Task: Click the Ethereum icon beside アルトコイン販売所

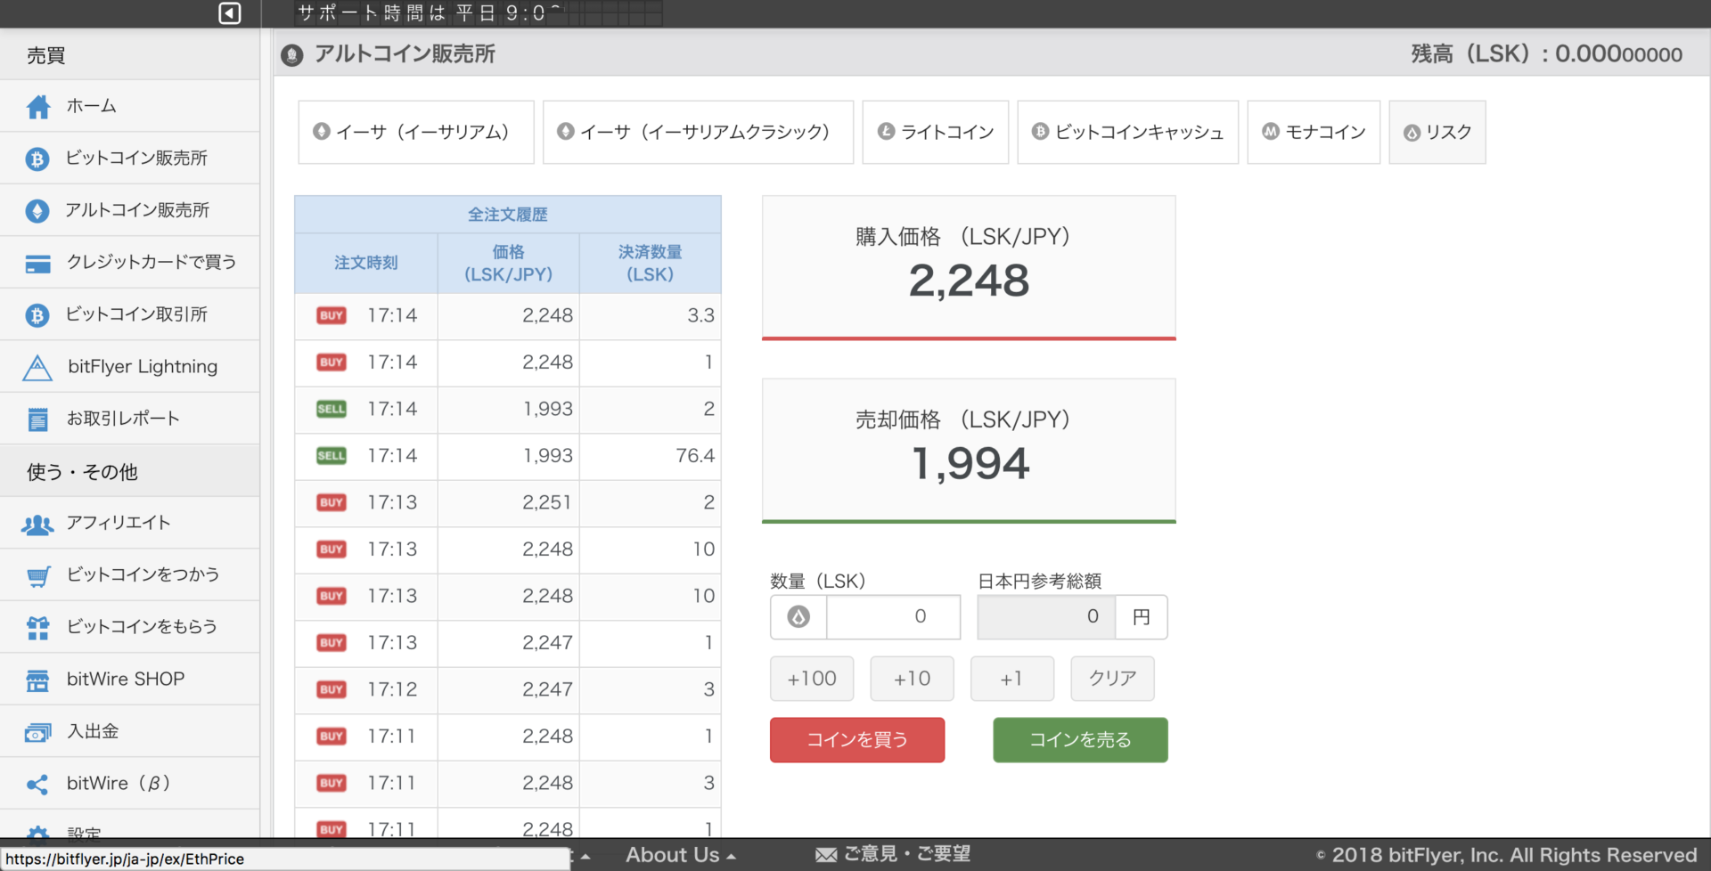Action: pyautogui.click(x=37, y=211)
